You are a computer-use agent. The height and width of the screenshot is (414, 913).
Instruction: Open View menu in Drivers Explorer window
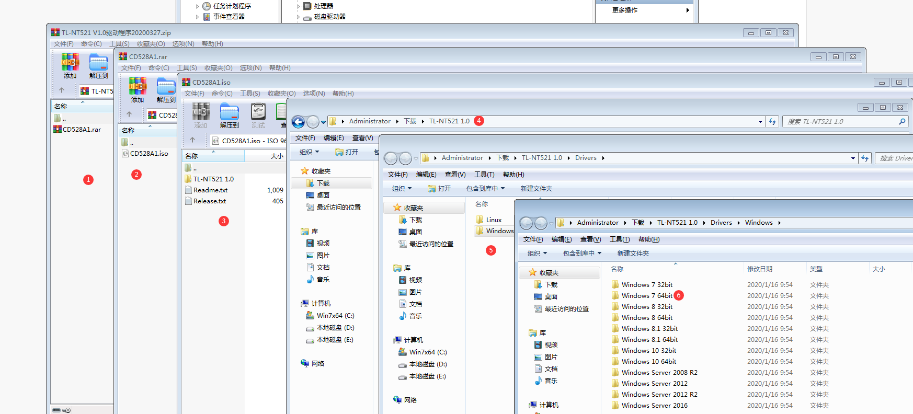click(x=455, y=175)
